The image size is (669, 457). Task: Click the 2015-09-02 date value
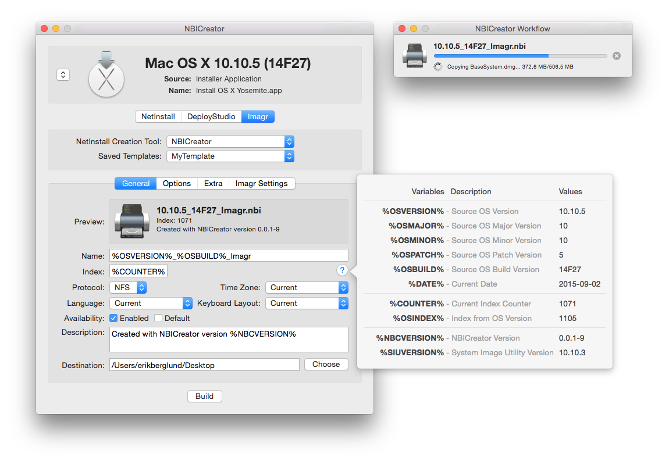(579, 284)
